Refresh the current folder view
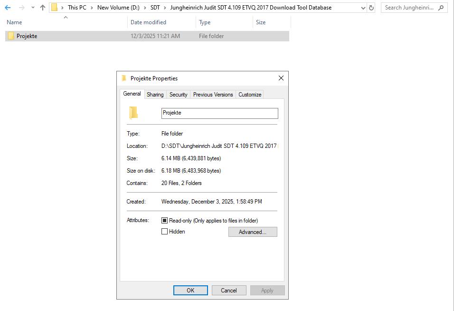 pyautogui.click(x=371, y=8)
